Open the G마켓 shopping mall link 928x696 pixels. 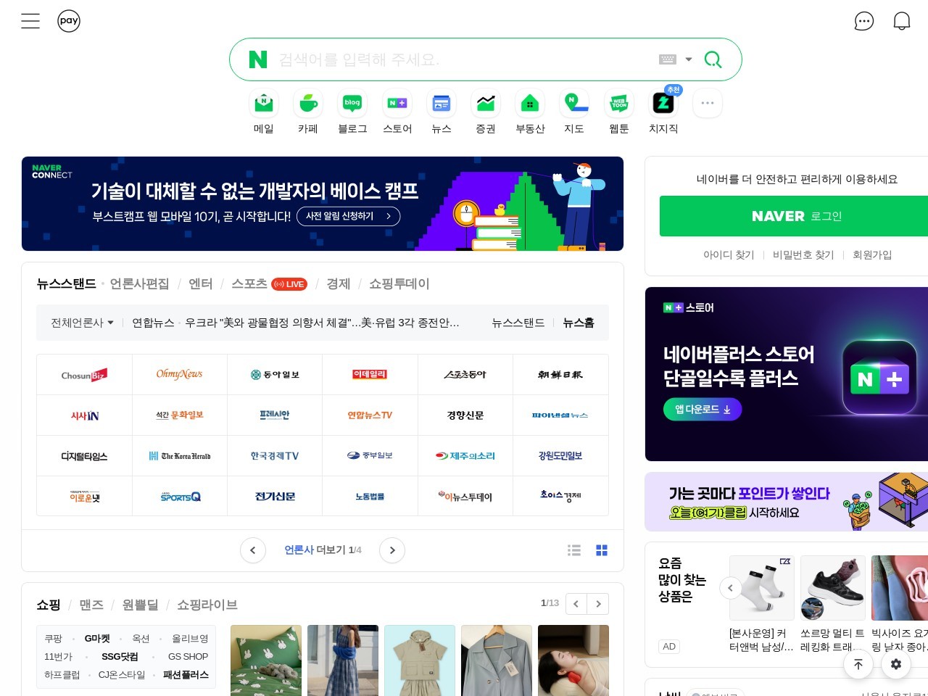coord(97,639)
